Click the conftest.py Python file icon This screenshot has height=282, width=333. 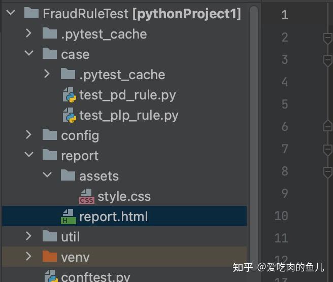(51, 277)
